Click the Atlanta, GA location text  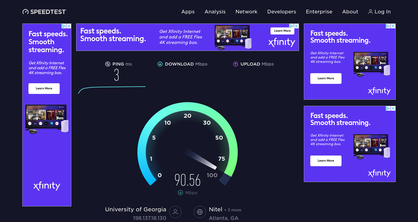pos(224,218)
